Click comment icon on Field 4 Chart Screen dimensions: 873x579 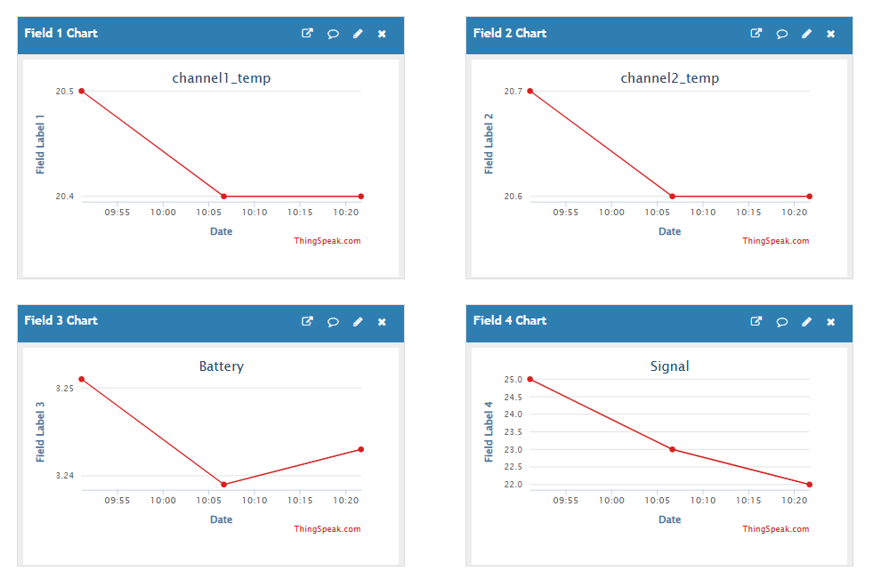pos(781,322)
